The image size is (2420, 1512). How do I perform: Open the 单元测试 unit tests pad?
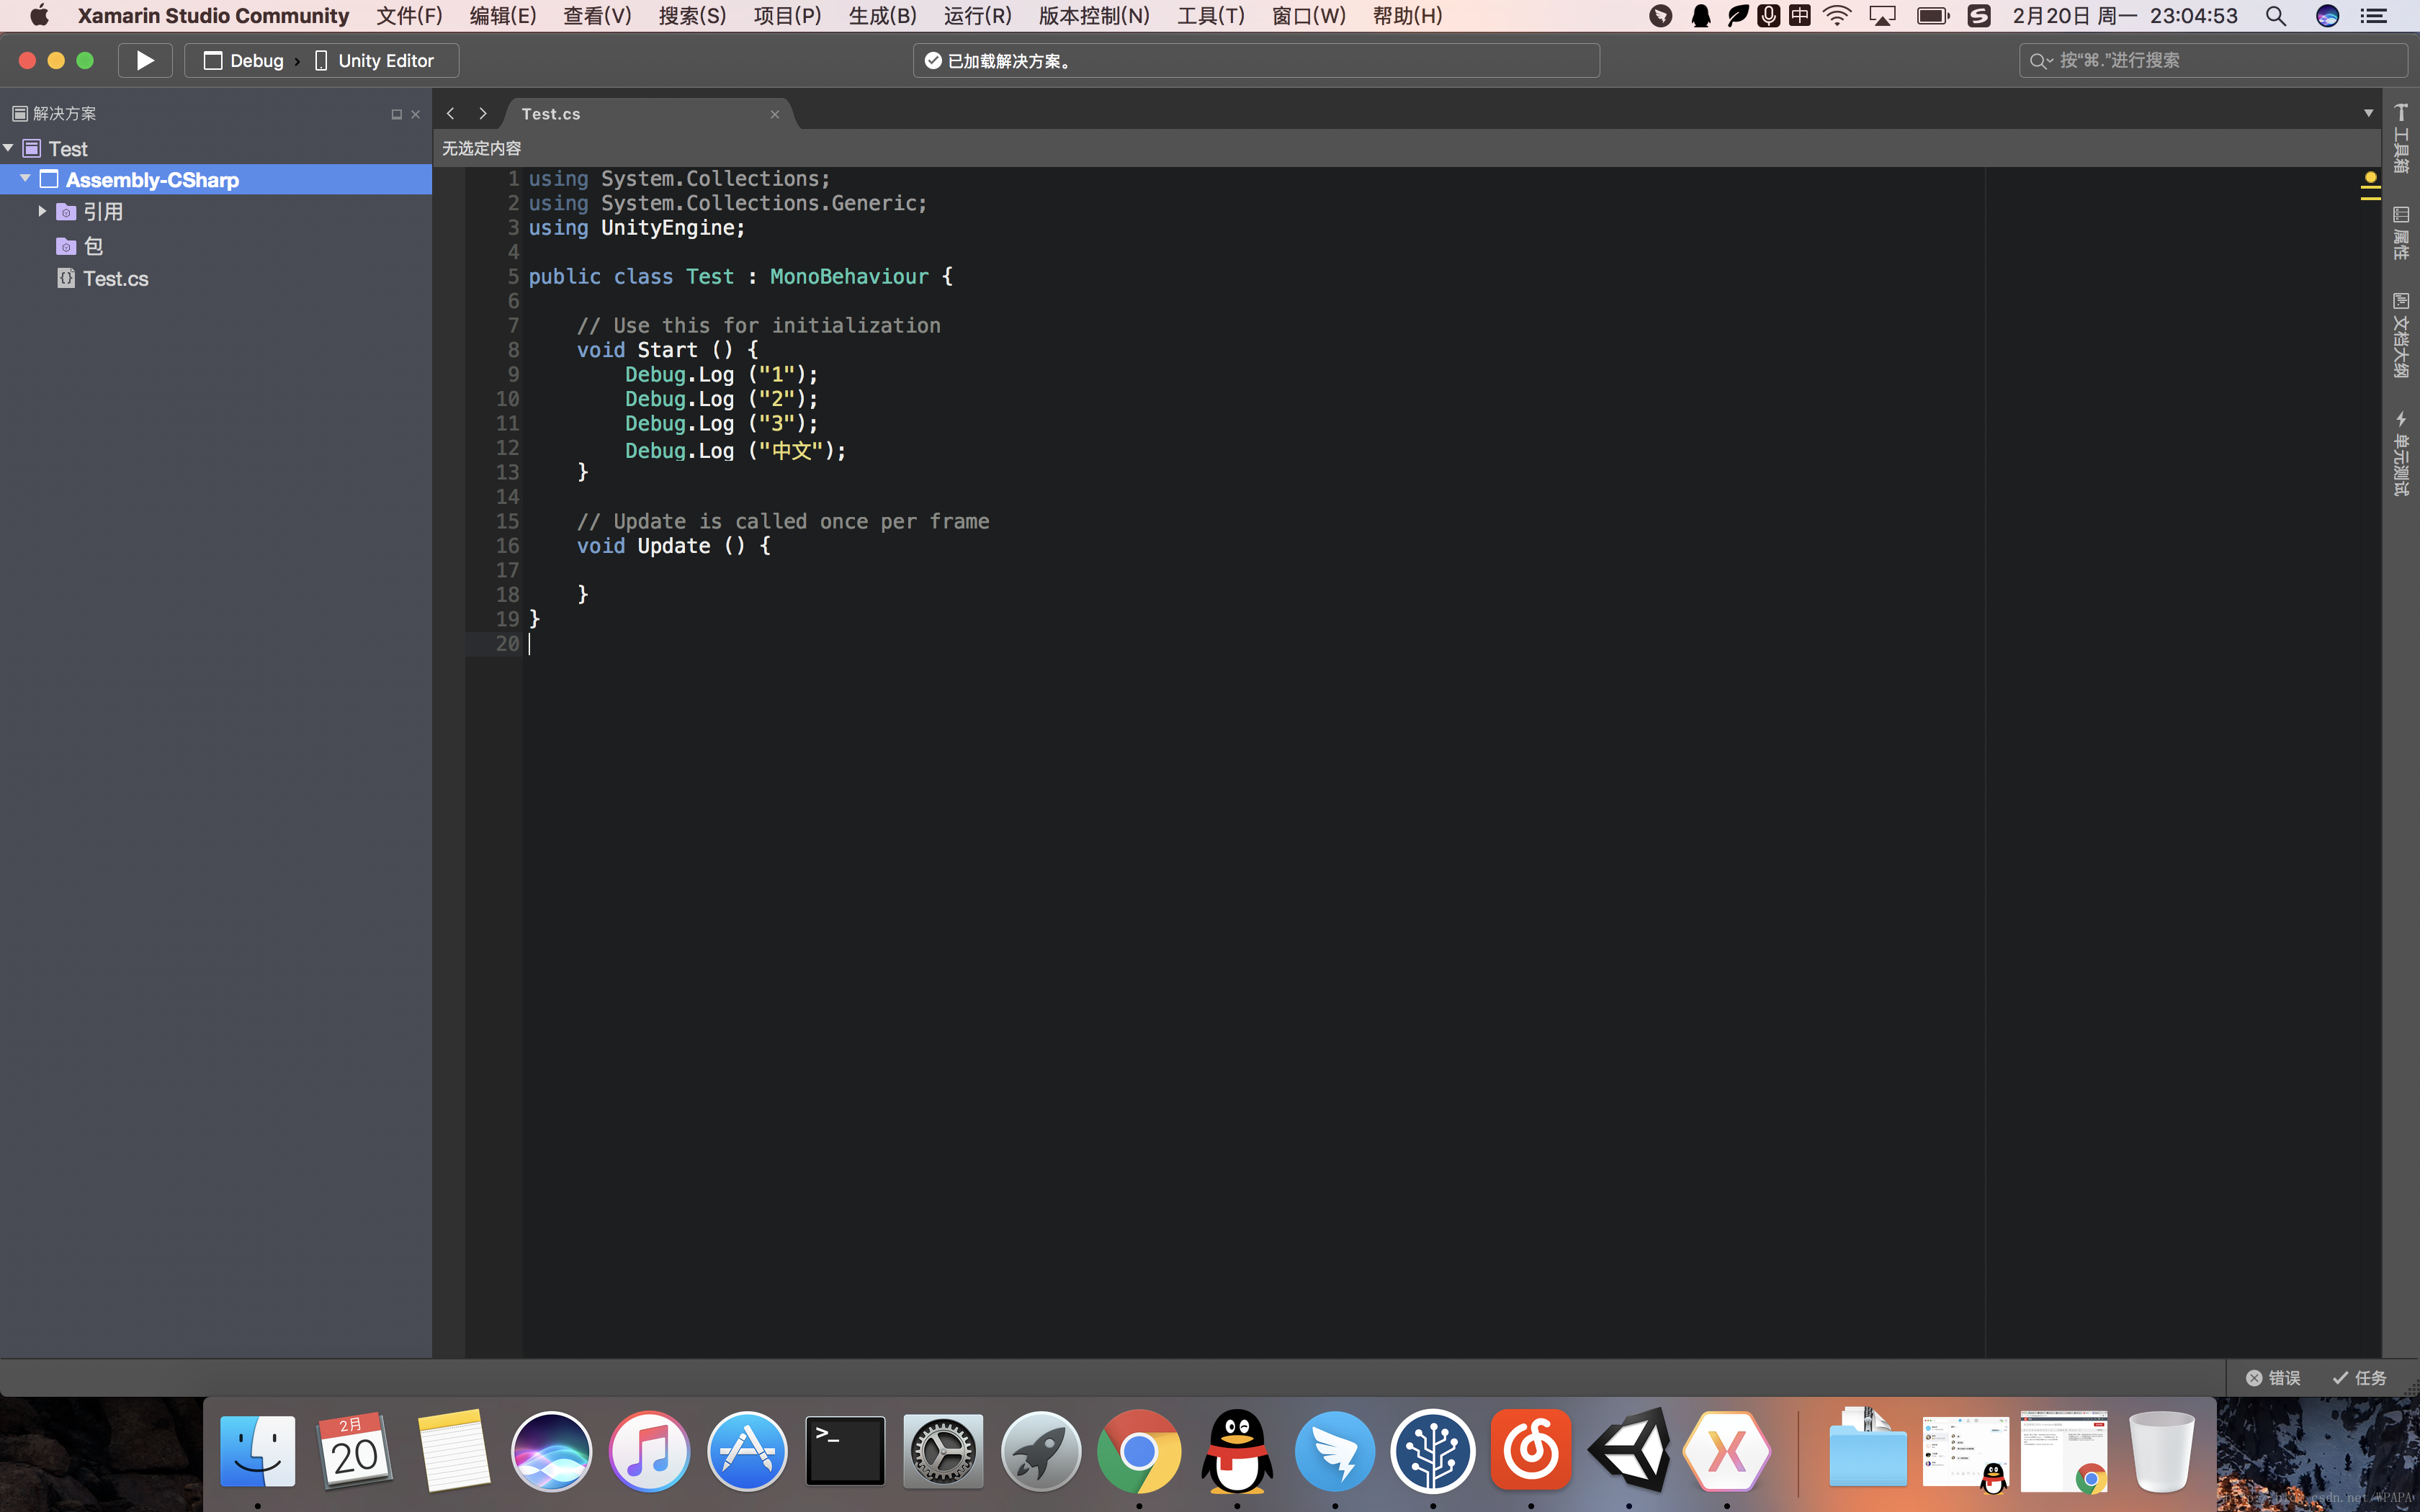pos(2401,453)
